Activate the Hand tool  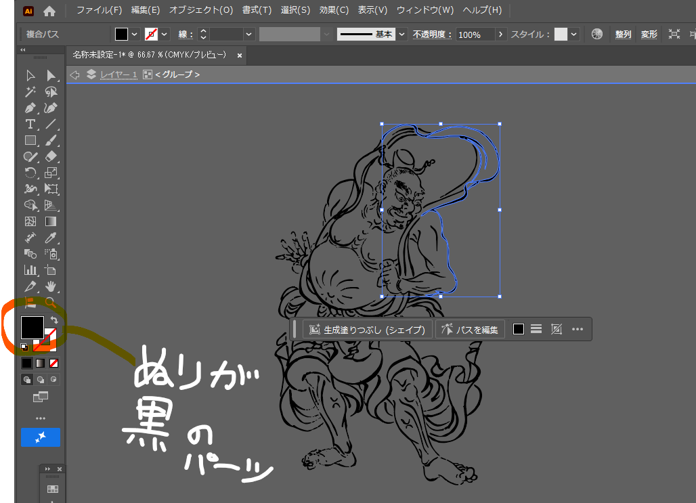click(51, 286)
